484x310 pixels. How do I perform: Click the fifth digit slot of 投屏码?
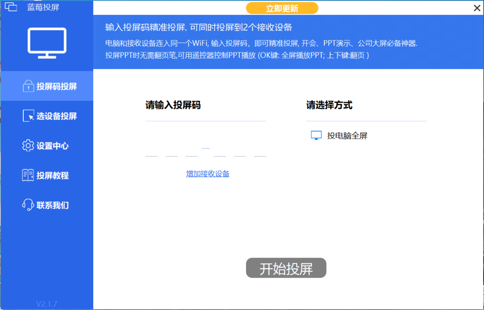(240, 151)
